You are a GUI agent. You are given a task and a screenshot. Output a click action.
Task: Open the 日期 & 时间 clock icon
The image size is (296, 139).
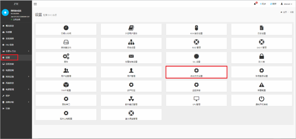tap(66, 28)
